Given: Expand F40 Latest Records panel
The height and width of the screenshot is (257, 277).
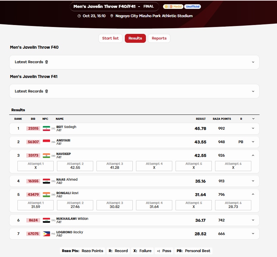Looking at the screenshot, I should (134, 62).
